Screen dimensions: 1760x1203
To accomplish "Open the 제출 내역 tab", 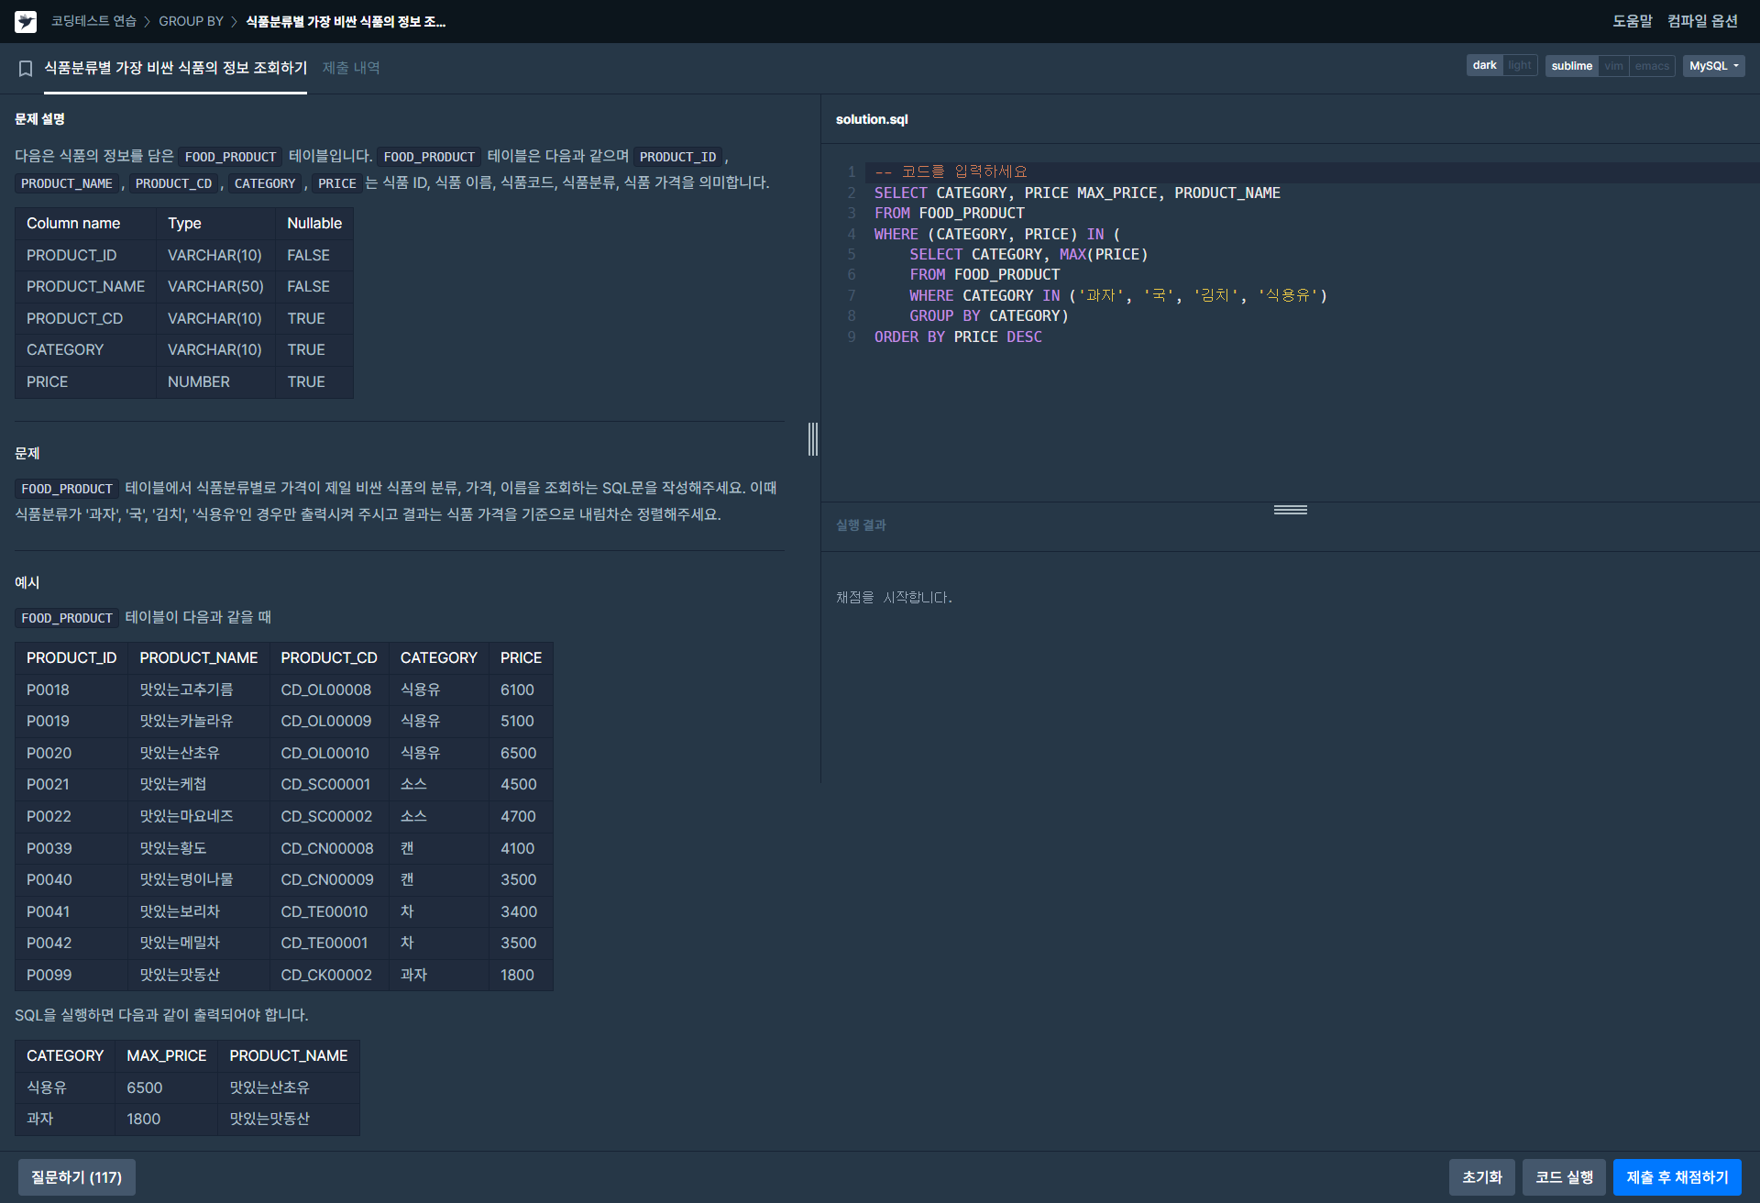I will click(x=351, y=68).
